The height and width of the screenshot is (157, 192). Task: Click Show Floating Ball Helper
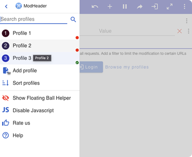coord(40,98)
